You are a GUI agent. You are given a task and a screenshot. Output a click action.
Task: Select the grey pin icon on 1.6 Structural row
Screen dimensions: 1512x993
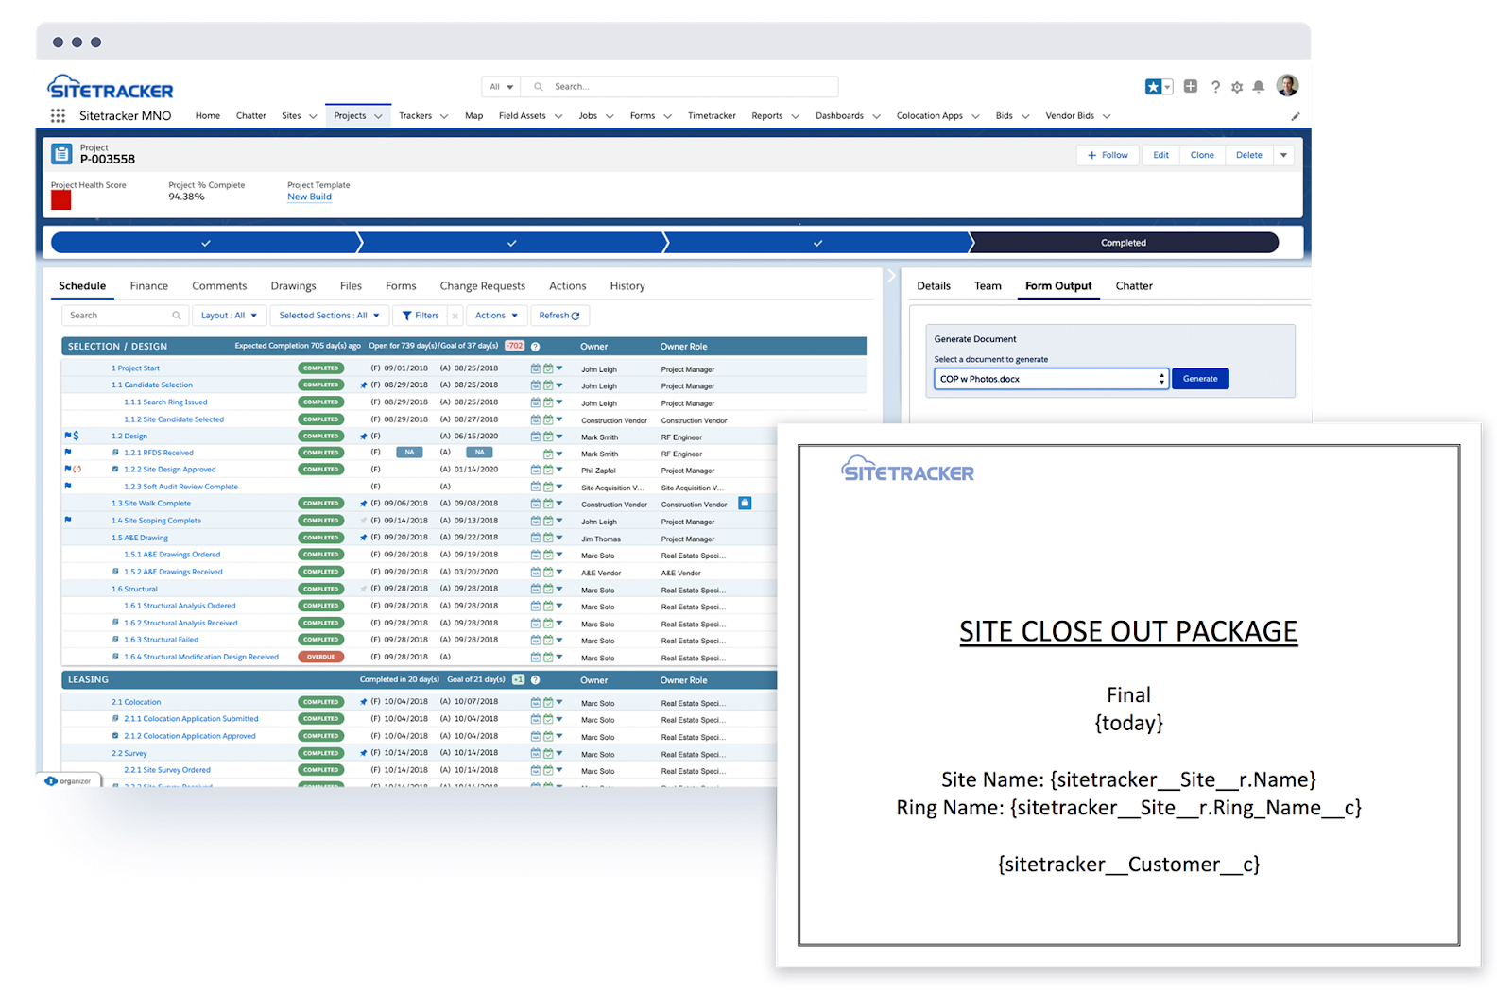(x=364, y=589)
